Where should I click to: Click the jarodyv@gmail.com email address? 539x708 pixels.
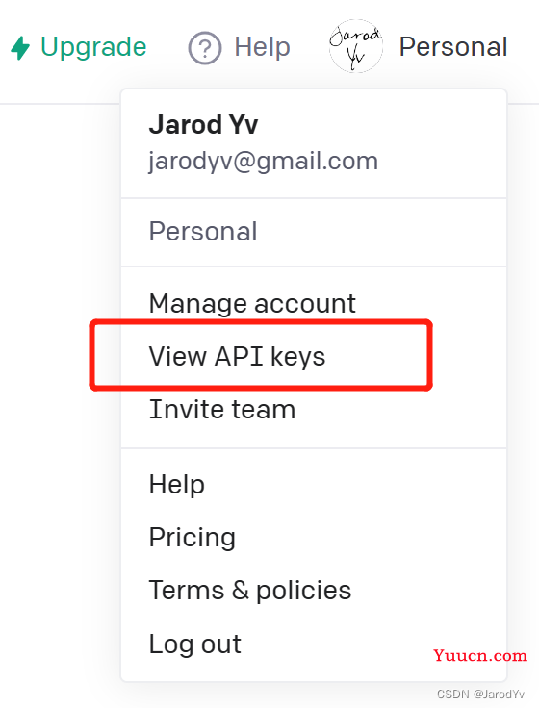pyautogui.click(x=264, y=162)
